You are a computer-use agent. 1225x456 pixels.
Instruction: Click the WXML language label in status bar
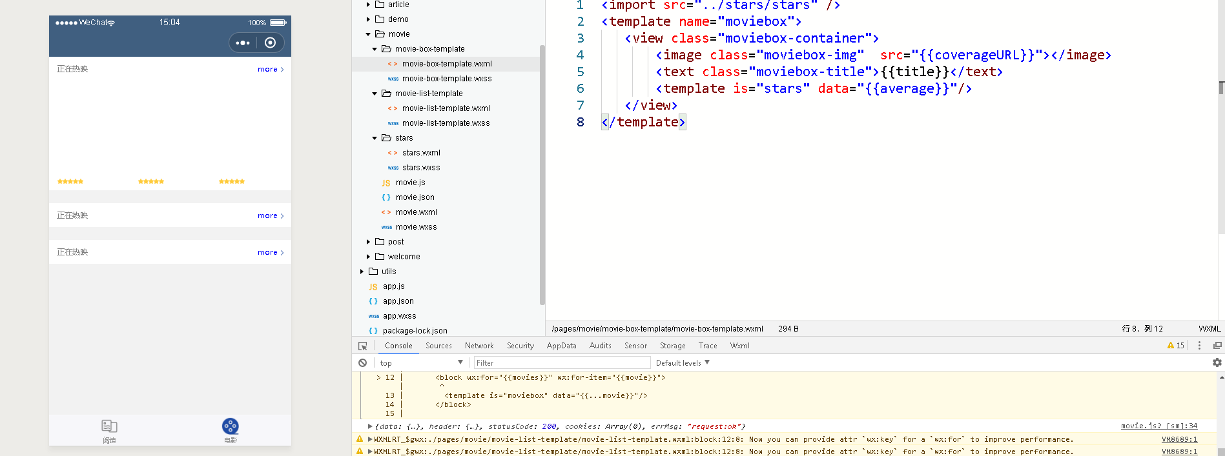click(x=1210, y=329)
